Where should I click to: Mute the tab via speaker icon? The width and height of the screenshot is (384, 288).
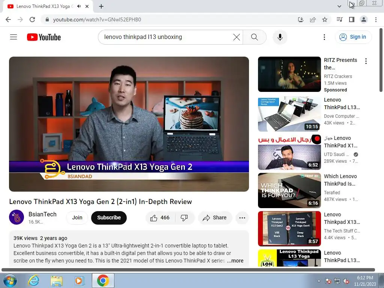[x=79, y=6]
